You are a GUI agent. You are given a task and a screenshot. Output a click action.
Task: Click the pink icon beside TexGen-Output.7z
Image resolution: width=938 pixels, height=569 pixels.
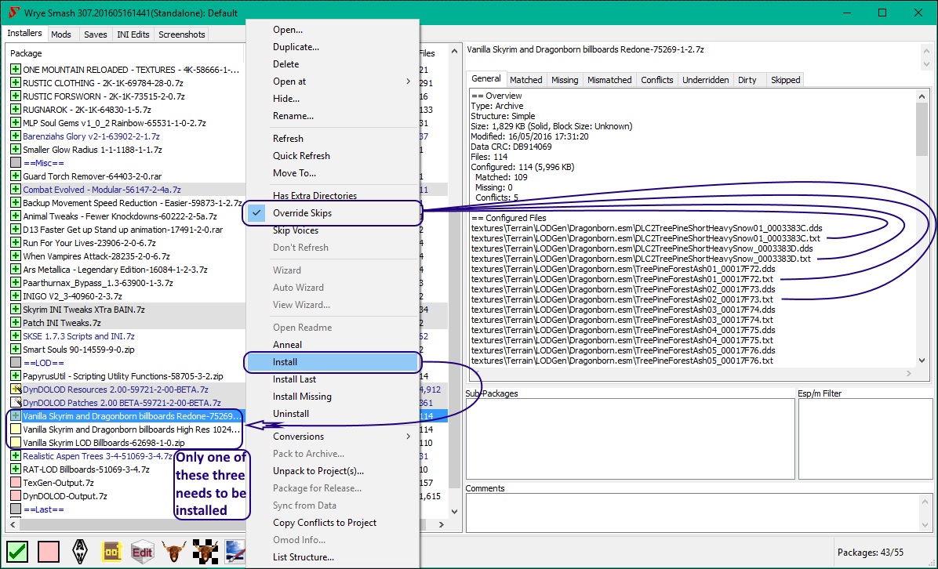16,482
